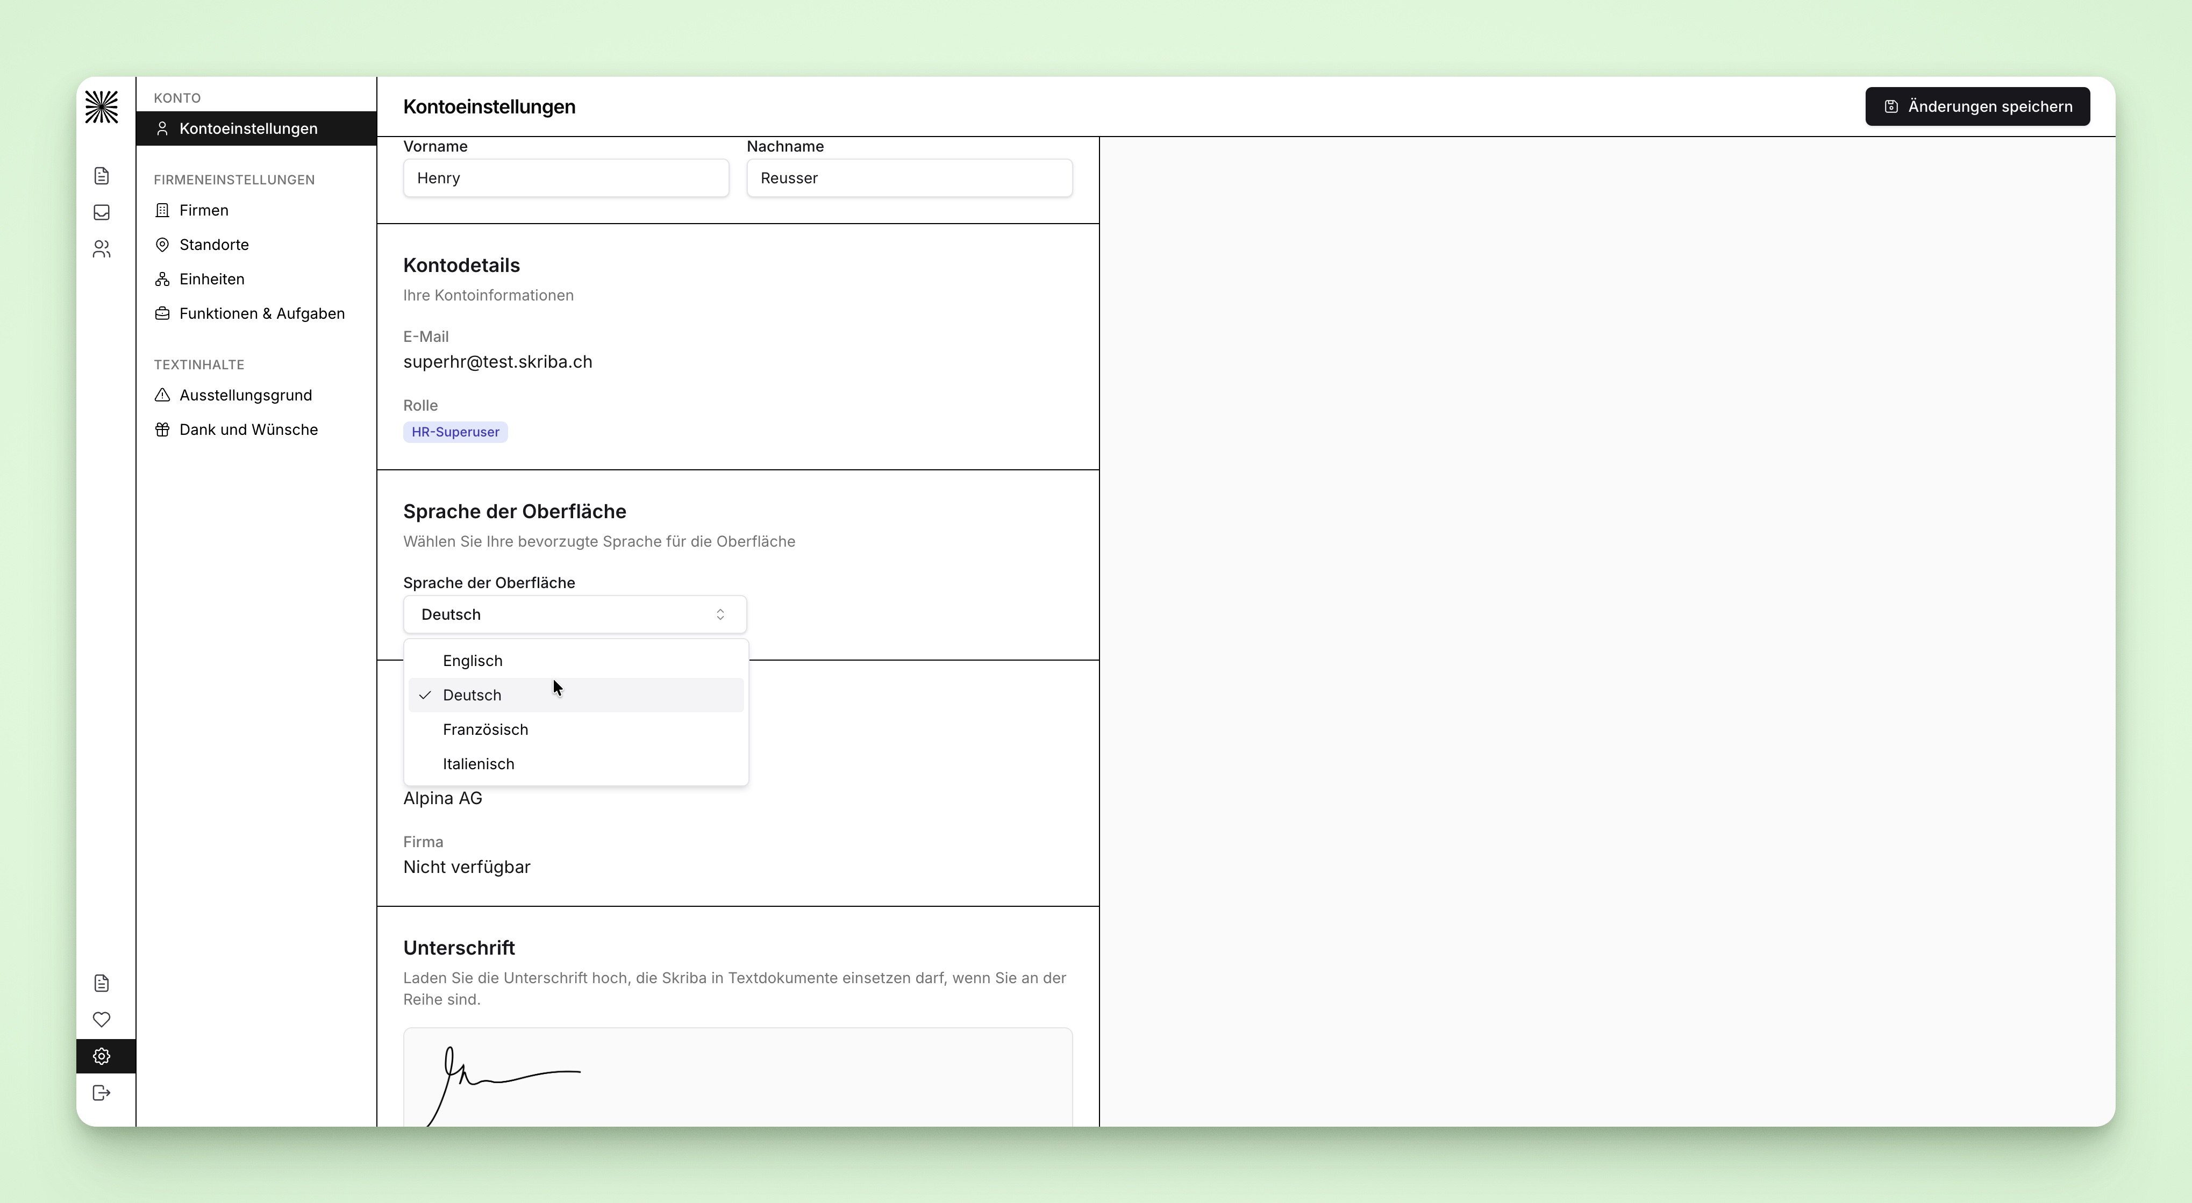Screen dimensions: 2192x1203
Task: Open Funktionen & Aufgaben
Action: coord(256,314)
